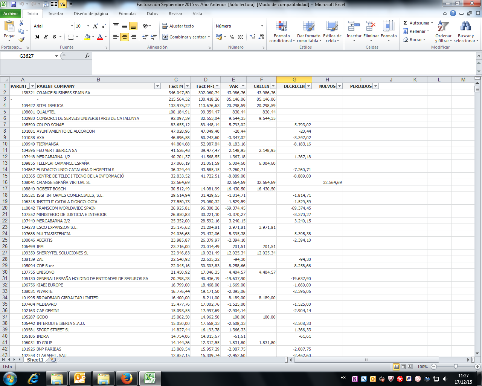Align text to top
Viewport: 482px width, 386px height.
[x=116, y=26]
